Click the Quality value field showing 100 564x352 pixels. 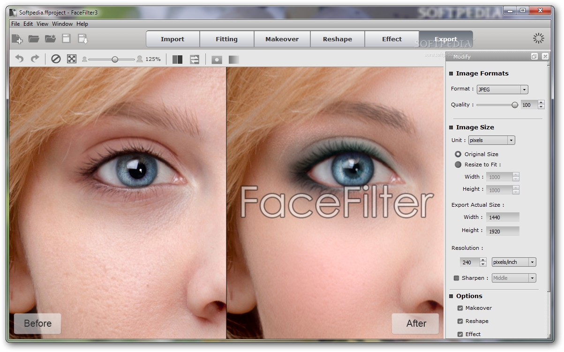tap(529, 105)
